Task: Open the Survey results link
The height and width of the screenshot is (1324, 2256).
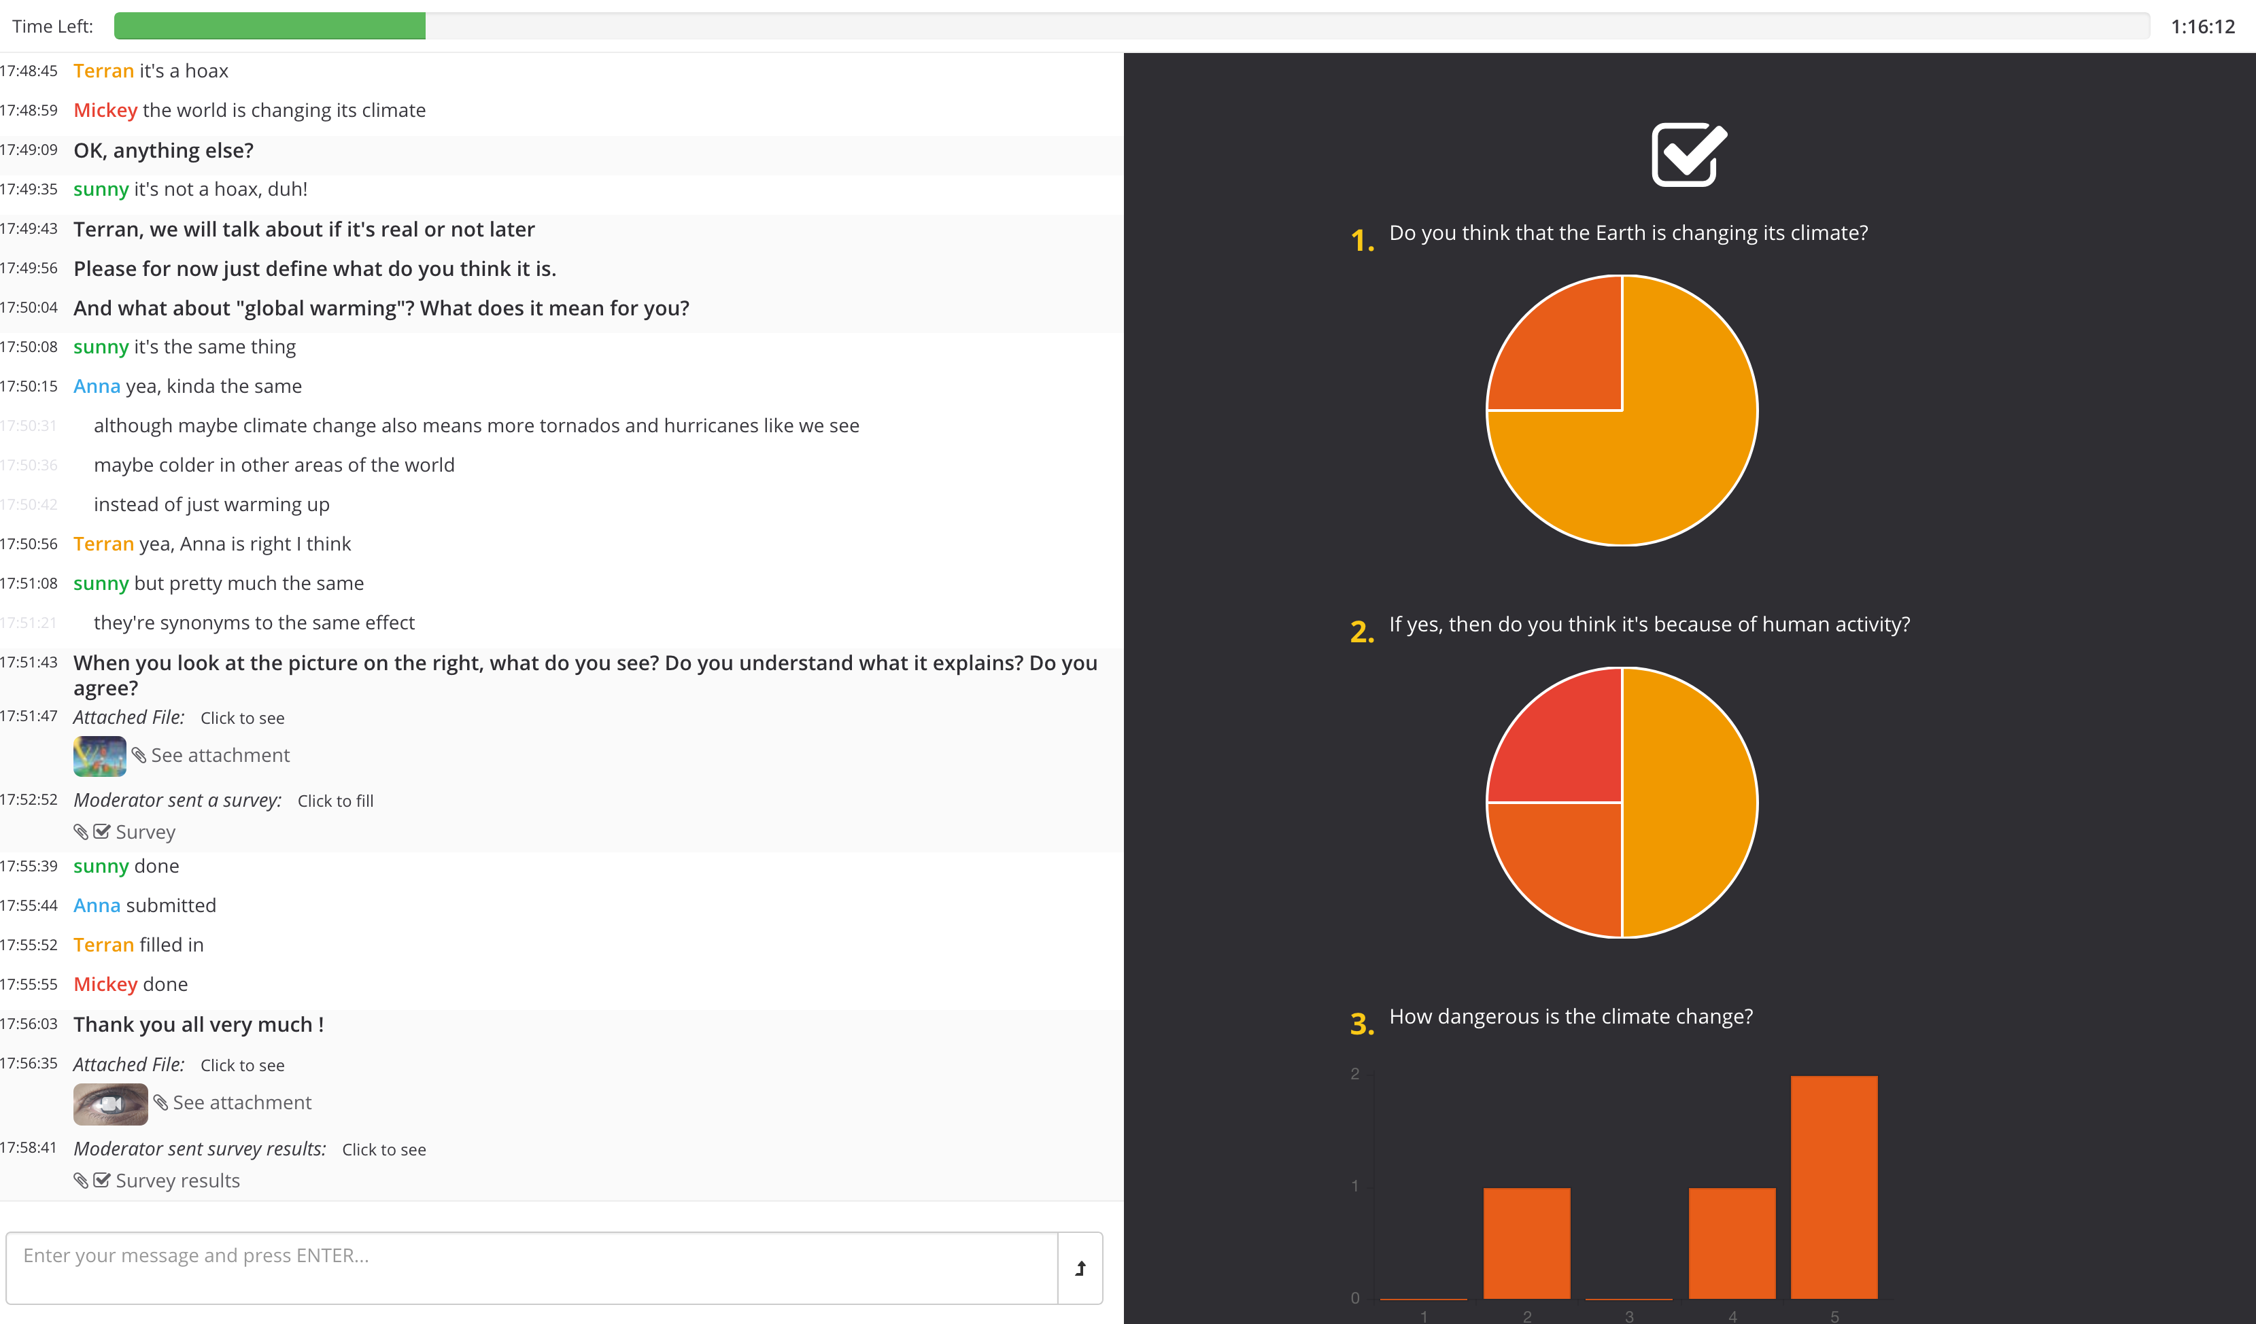Action: pos(177,1180)
